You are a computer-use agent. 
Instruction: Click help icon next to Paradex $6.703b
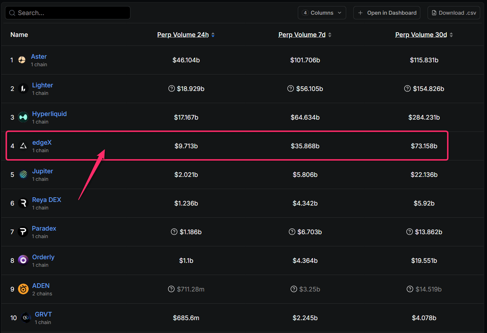[292, 232]
